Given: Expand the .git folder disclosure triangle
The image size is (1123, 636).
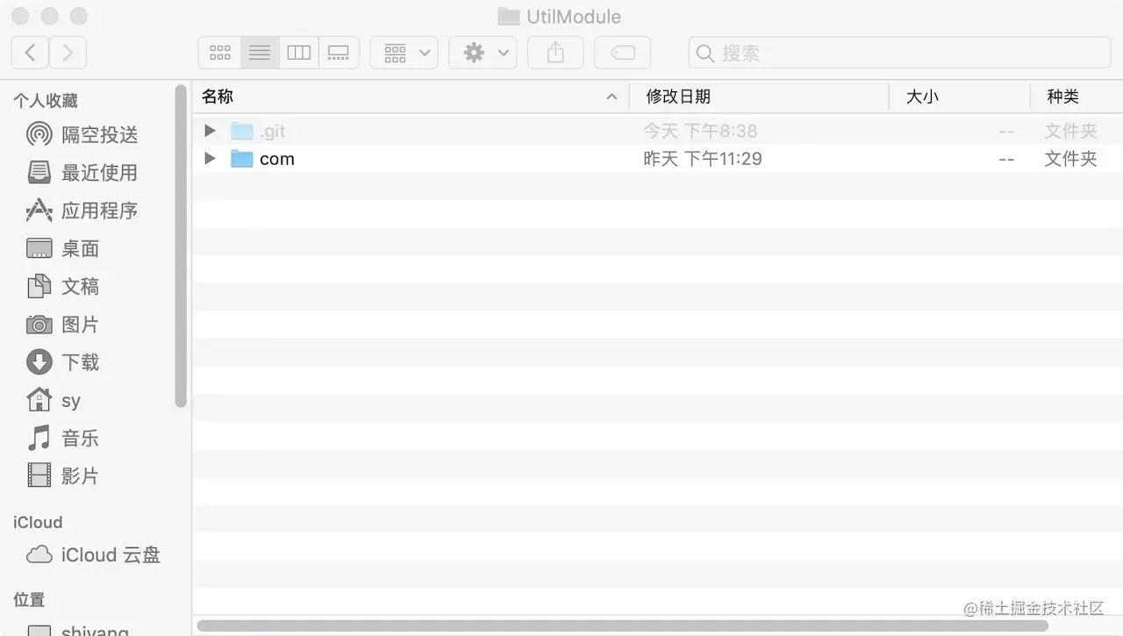Looking at the screenshot, I should 210,131.
